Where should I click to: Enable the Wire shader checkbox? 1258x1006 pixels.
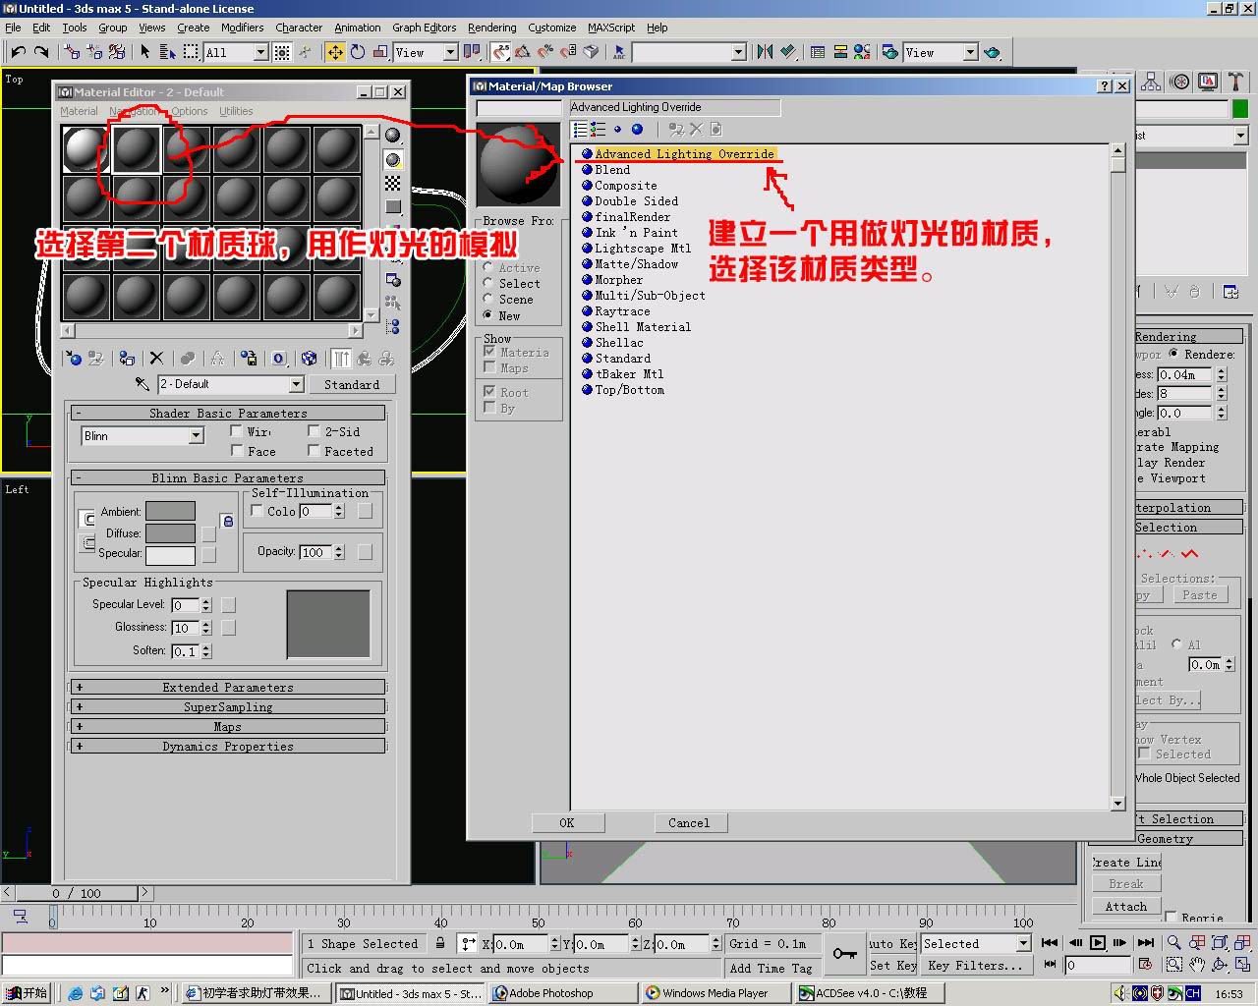click(237, 430)
